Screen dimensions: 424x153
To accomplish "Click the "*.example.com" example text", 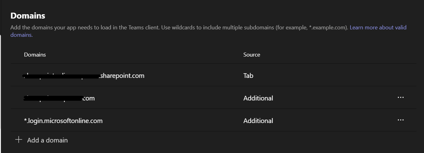I will click(328, 28).
